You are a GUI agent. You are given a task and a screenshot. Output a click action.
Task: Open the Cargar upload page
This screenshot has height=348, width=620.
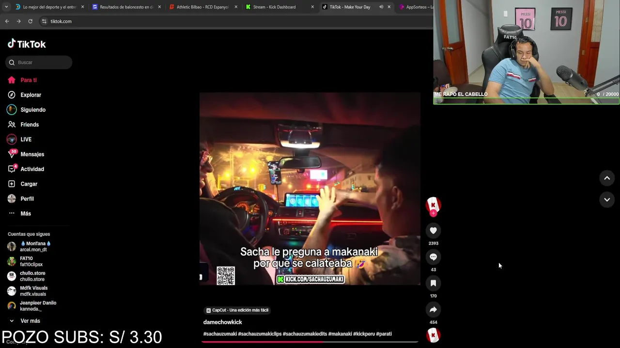click(29, 184)
